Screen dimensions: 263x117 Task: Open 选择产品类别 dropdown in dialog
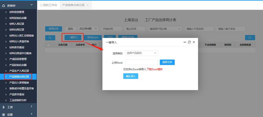tap(141, 53)
